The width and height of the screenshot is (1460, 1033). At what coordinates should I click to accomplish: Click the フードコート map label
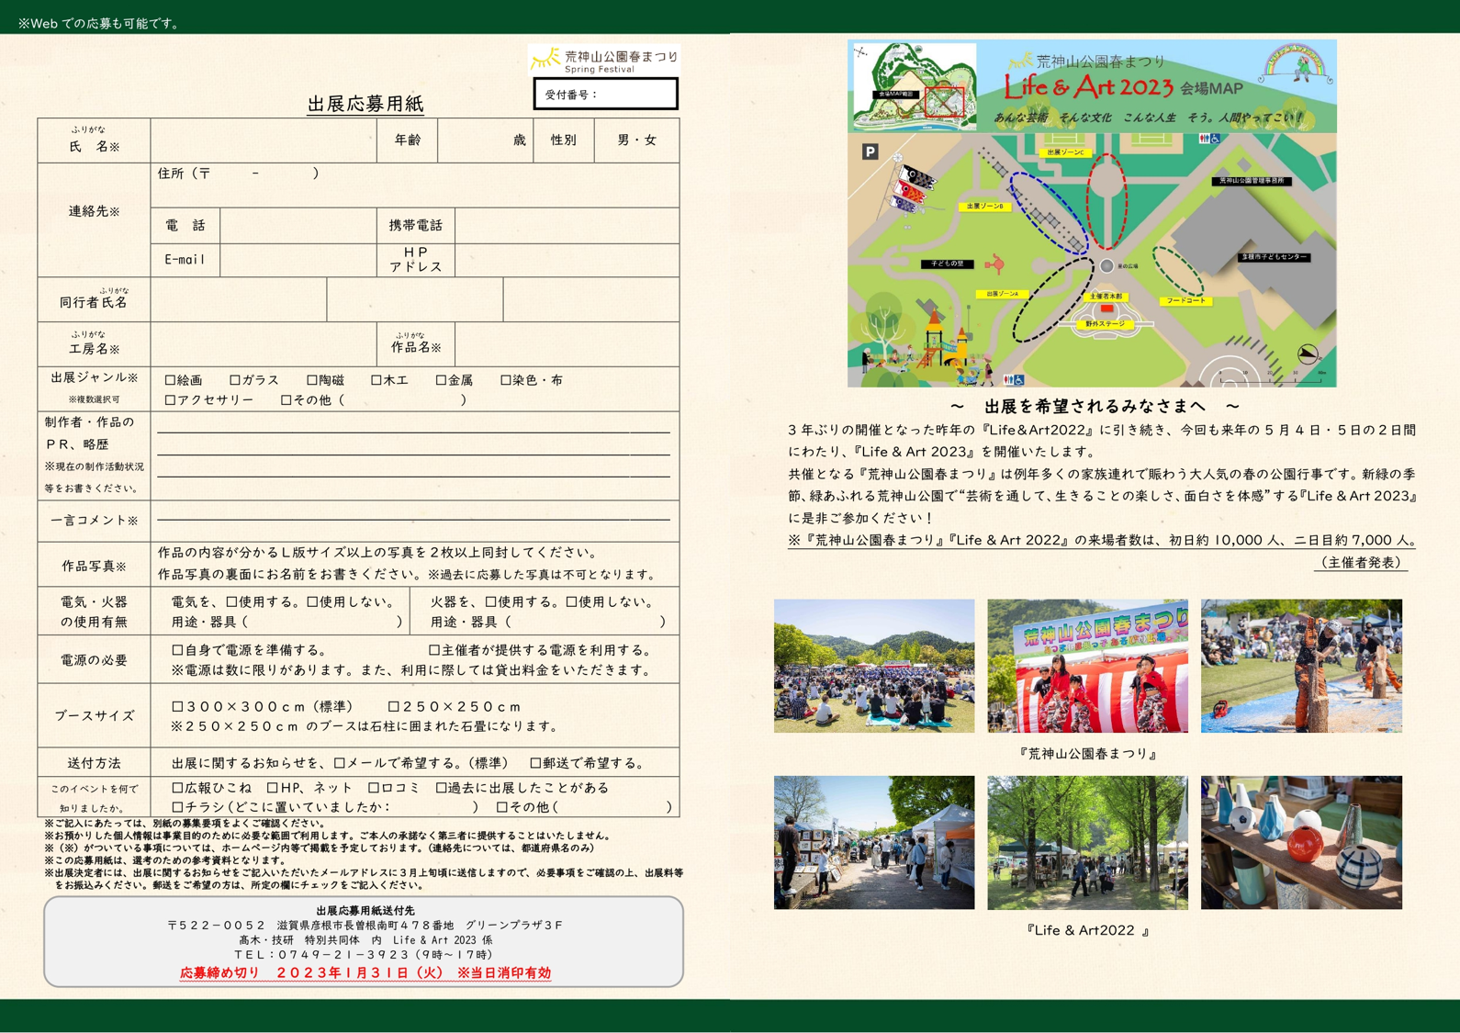click(x=1185, y=300)
